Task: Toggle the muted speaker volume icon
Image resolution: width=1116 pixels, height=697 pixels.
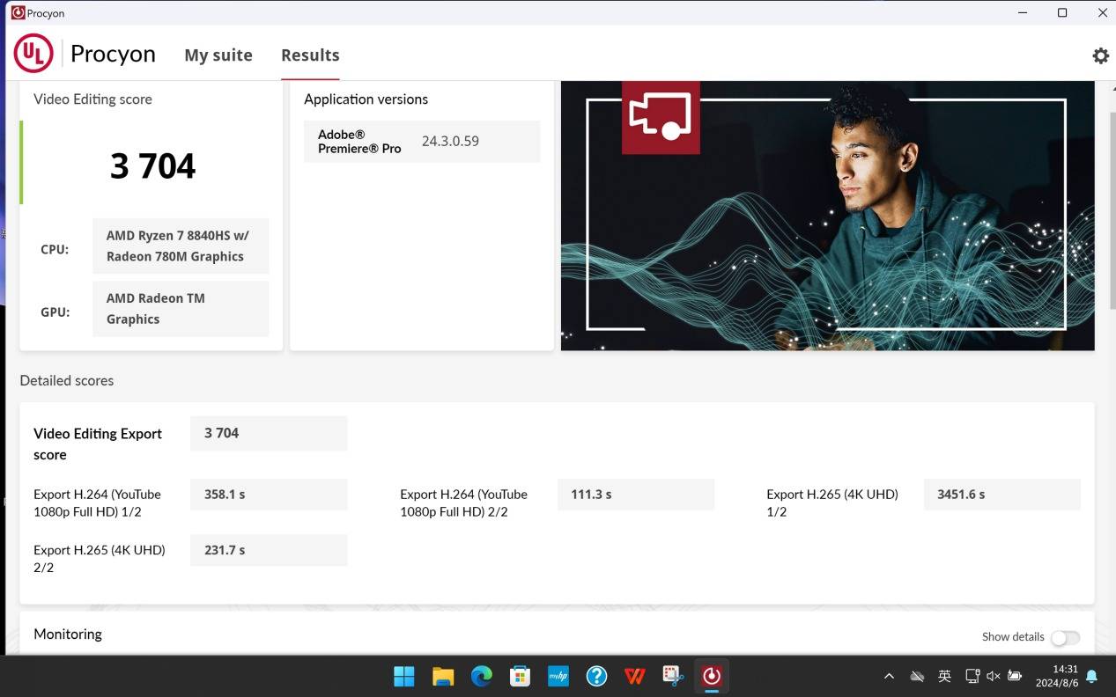Action: tap(993, 676)
